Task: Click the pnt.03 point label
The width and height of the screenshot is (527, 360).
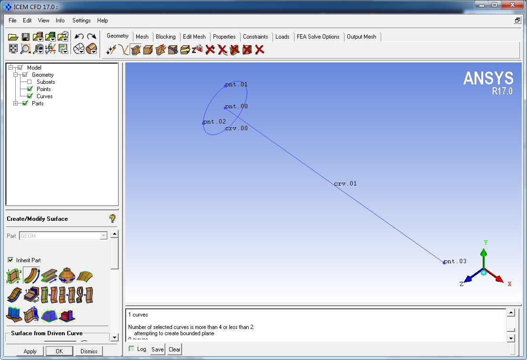Action: pos(455,261)
